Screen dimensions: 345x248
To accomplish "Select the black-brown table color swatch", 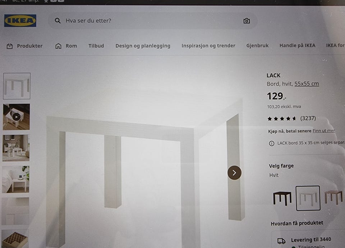I will [x=282, y=198].
